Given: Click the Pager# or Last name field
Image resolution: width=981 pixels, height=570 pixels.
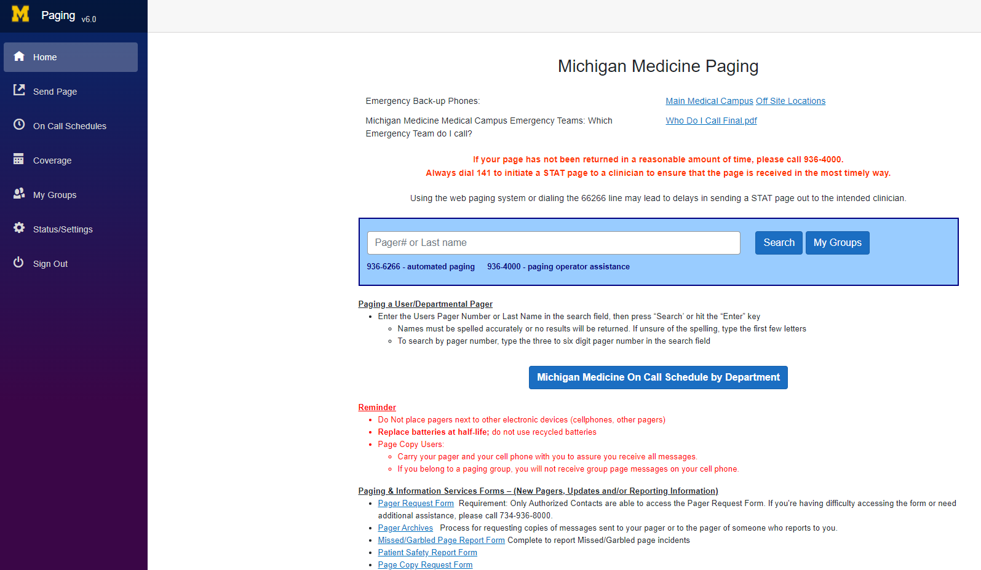Looking at the screenshot, I should [554, 243].
